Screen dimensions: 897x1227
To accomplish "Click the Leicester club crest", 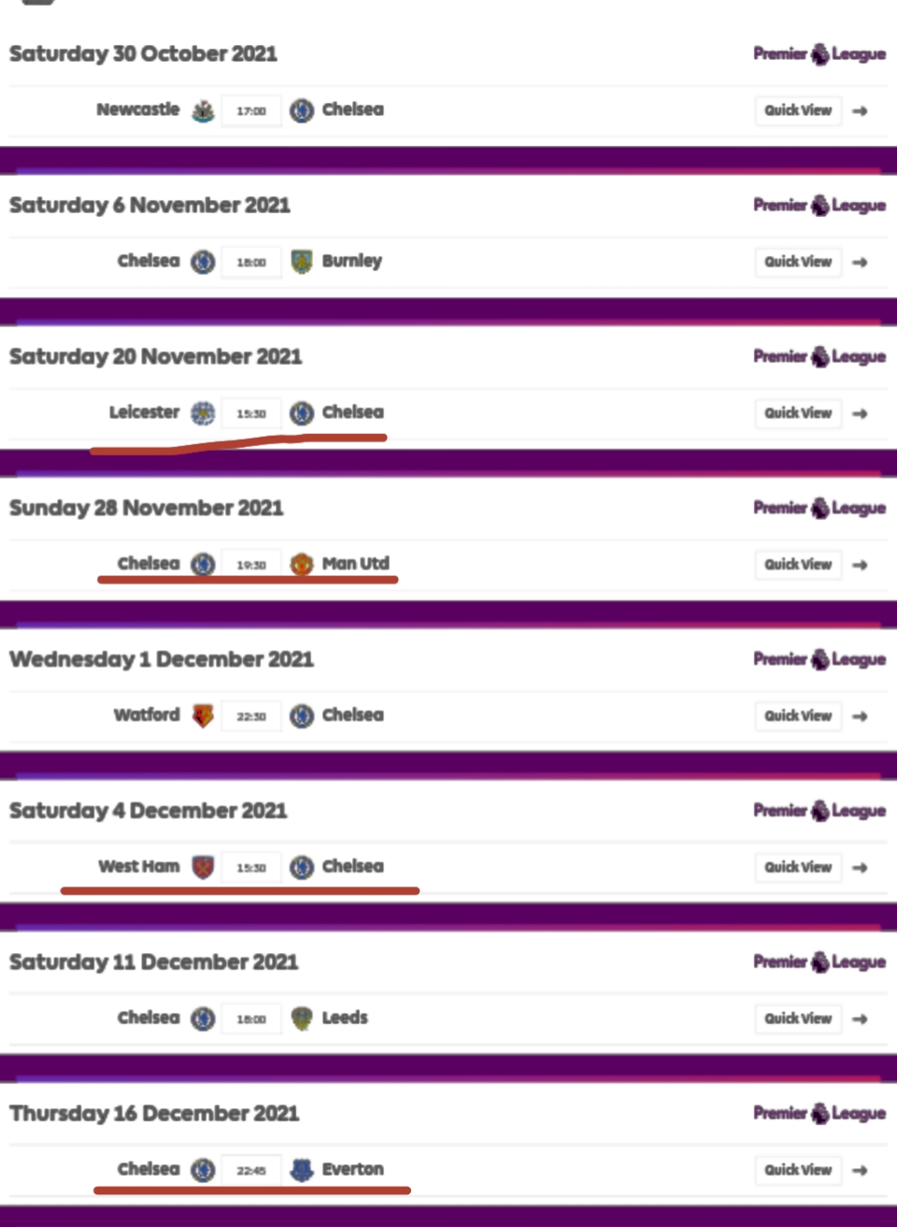I will click(203, 413).
